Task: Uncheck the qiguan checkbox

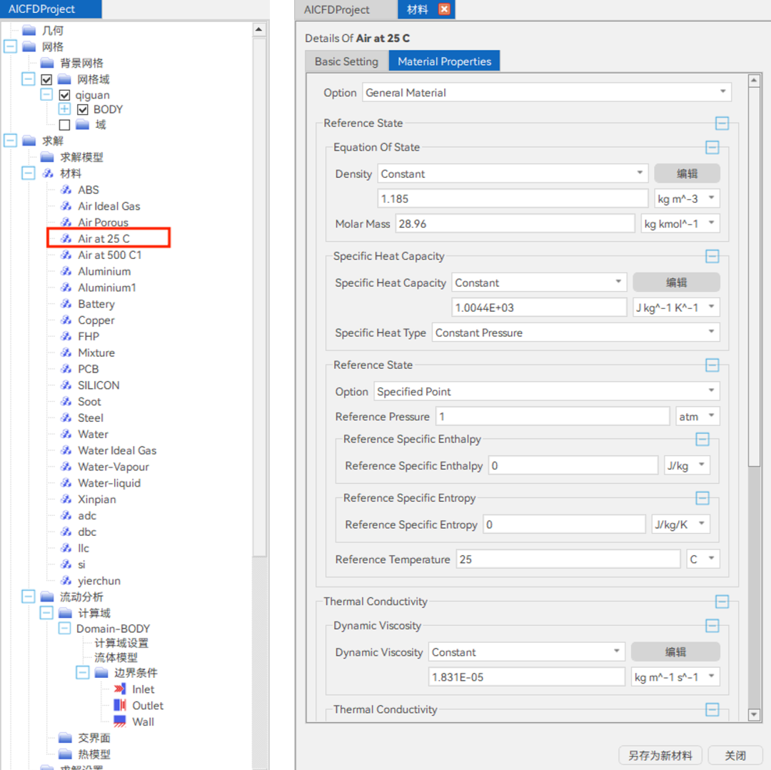Action: (64, 95)
